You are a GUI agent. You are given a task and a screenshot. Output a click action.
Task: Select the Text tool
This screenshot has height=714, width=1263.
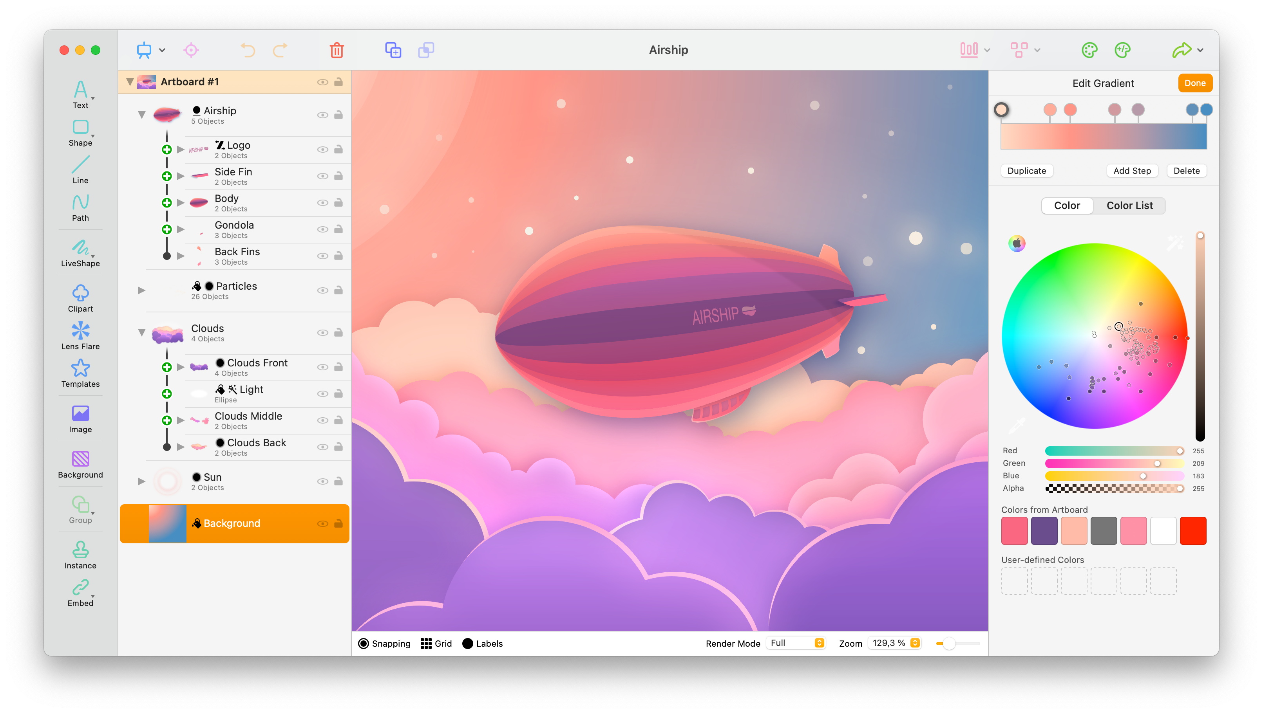[80, 95]
